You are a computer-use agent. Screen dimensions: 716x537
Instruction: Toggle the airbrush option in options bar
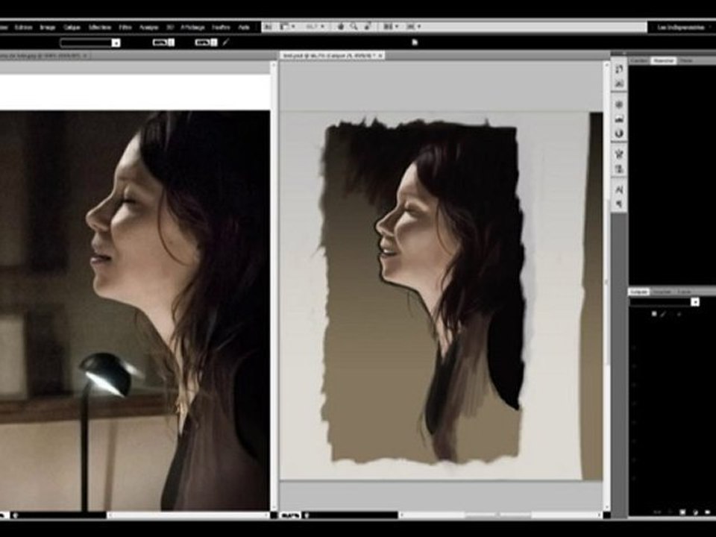(226, 43)
